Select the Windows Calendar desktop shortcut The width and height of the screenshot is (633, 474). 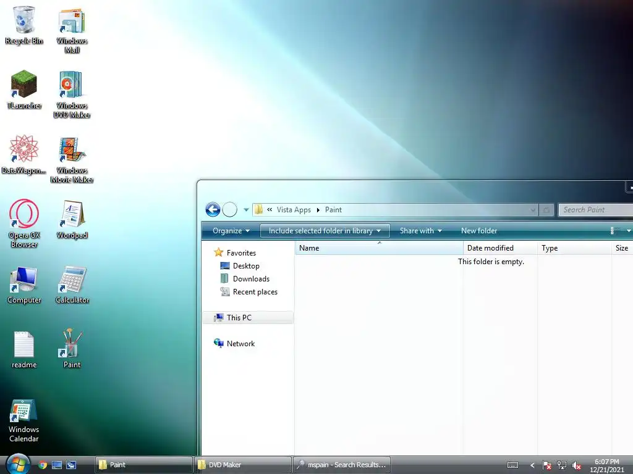click(x=24, y=421)
